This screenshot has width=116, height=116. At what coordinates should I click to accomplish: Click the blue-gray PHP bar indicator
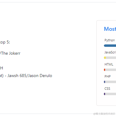pos(105,82)
